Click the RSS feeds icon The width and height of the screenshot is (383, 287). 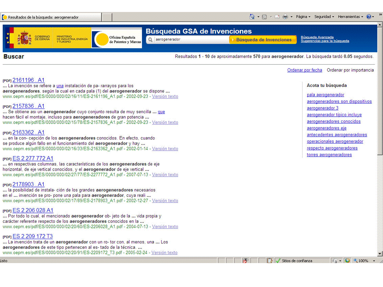(264, 17)
